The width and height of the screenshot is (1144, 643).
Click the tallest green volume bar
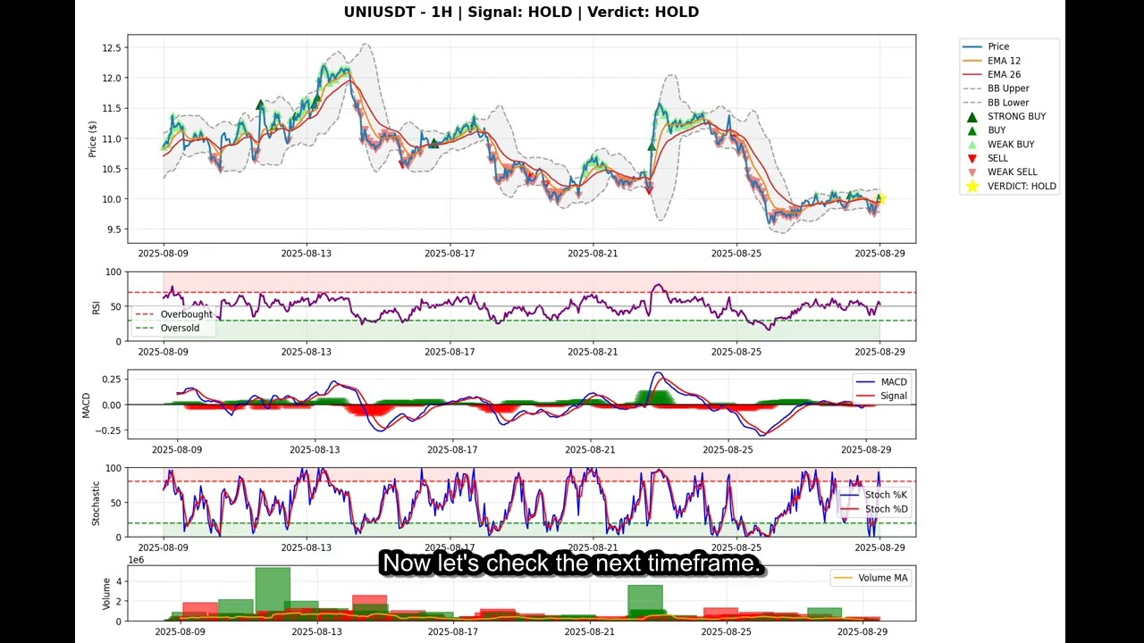273,594
